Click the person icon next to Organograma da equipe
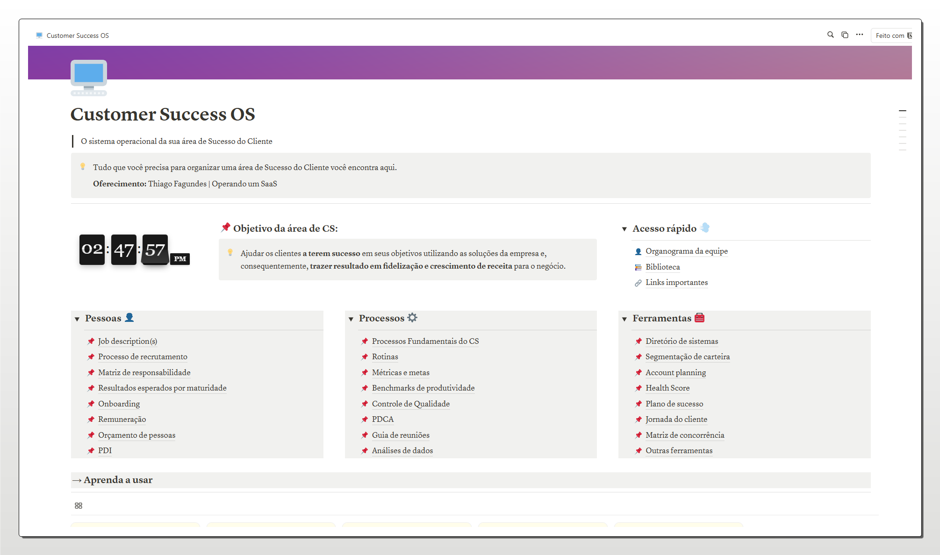 (x=638, y=251)
